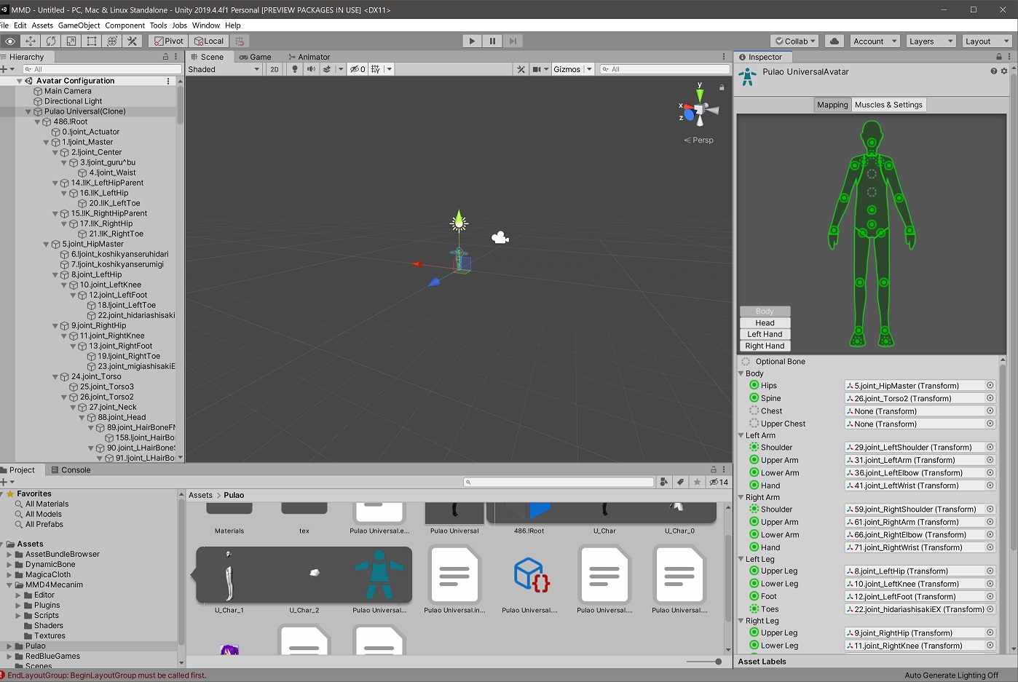1018x682 pixels.
Task: Toggle the Hierarchy panel lock
Action: [165, 57]
